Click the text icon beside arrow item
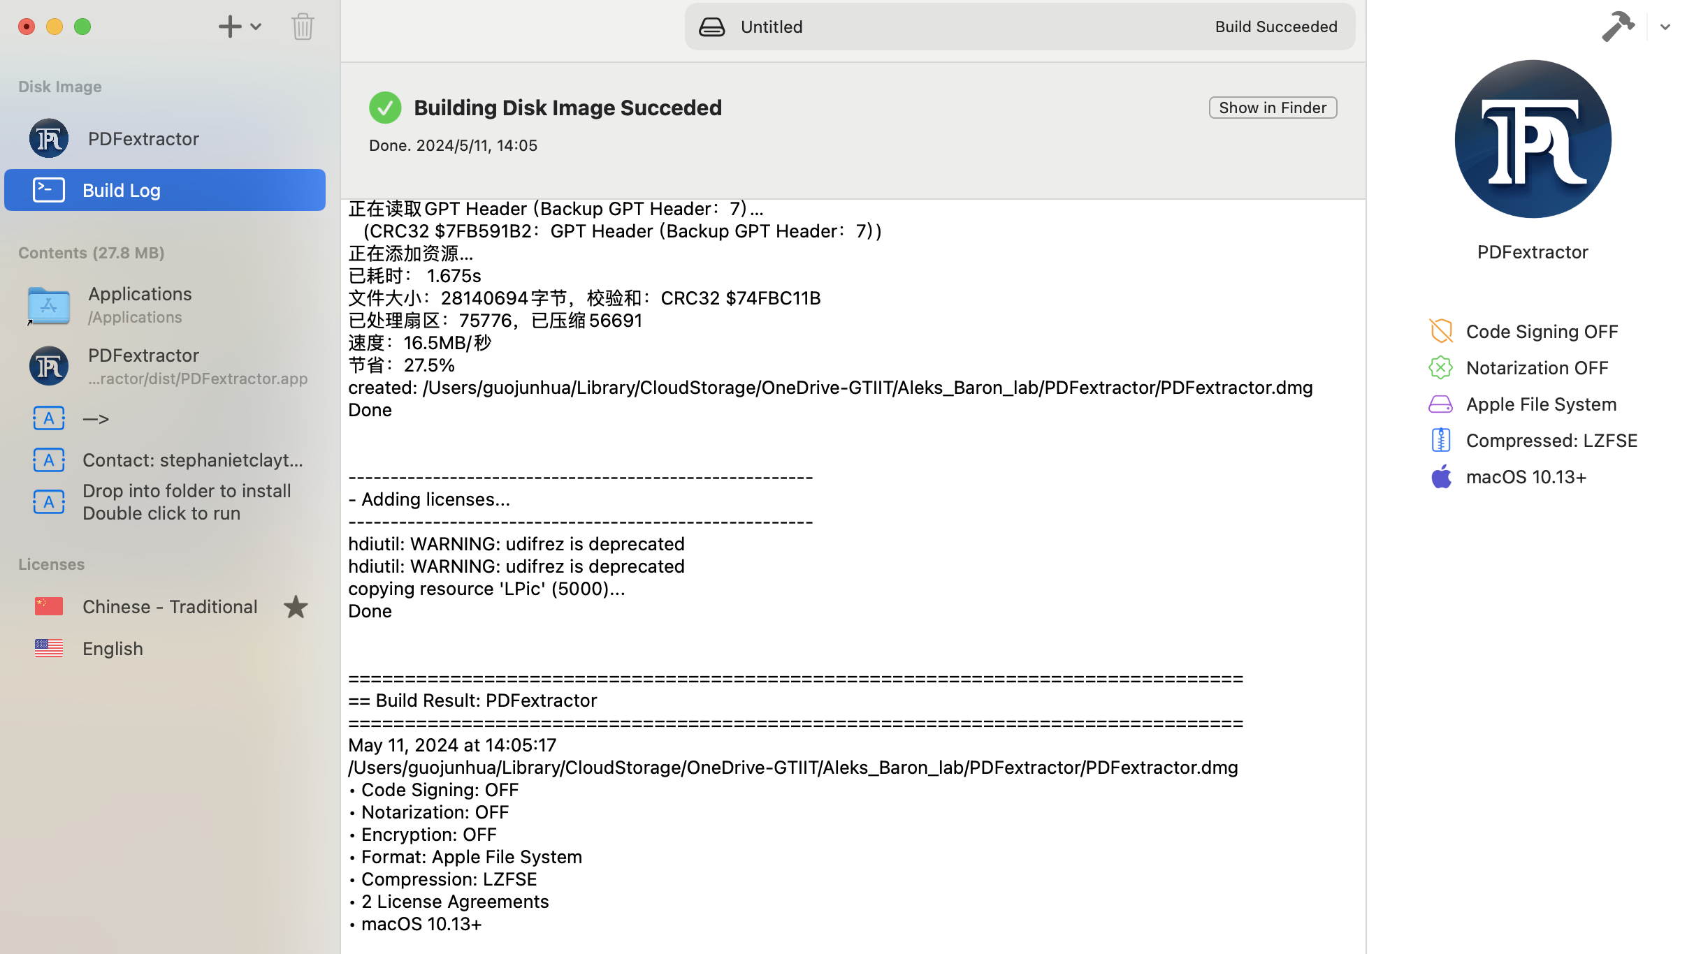Image resolution: width=1687 pixels, height=954 pixels. [49, 418]
